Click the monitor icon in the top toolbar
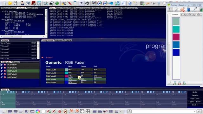The height and width of the screenshot is (114, 203). [x=94, y=3]
